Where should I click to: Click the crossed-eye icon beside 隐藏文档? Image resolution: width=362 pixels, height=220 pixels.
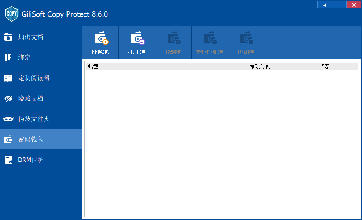tap(8, 99)
